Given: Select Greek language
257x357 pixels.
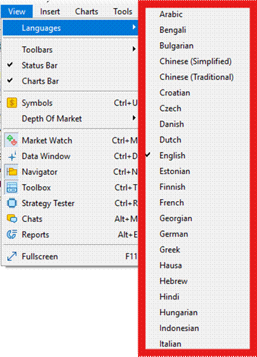Looking at the screenshot, I should coord(170,250).
